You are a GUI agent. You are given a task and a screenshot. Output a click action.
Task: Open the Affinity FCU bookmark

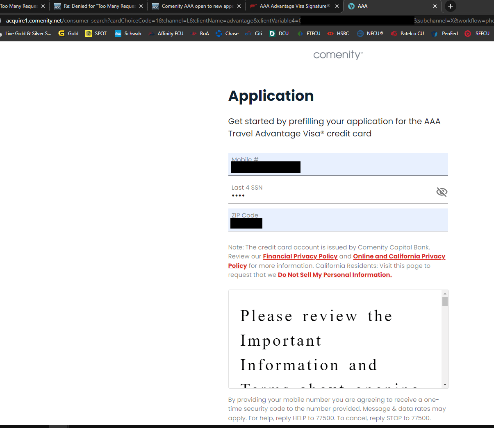pyautogui.click(x=166, y=34)
